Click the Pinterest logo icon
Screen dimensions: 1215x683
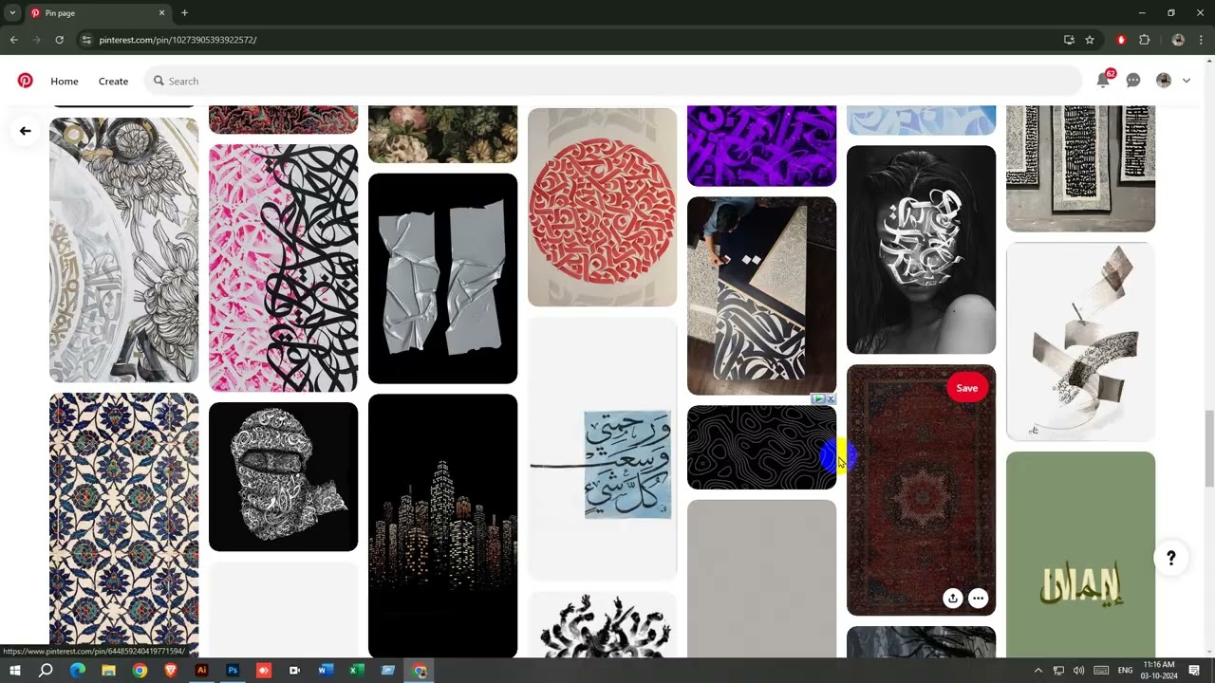[x=26, y=81]
